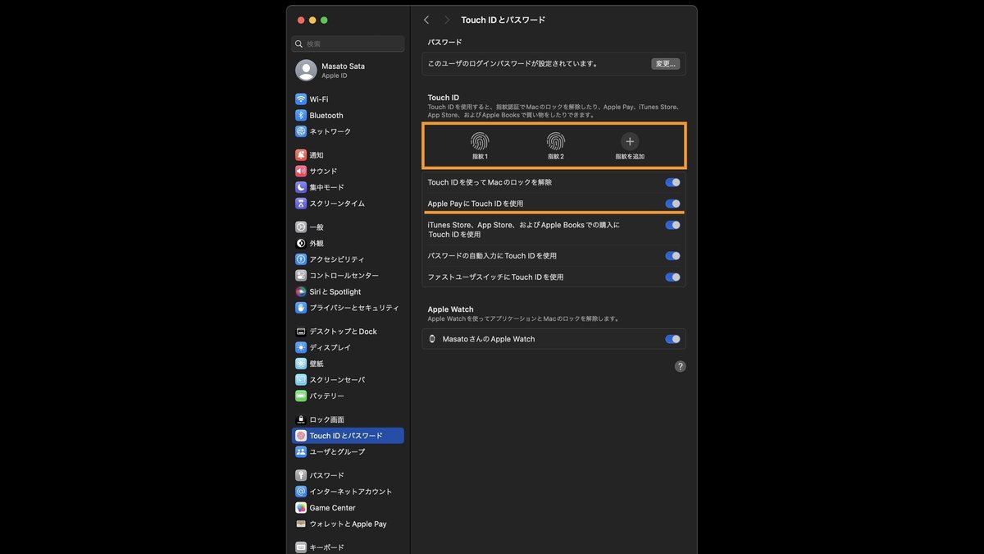This screenshot has width=984, height=554.
Task: Open ロック画面 lock icon
Action: [x=301, y=419]
